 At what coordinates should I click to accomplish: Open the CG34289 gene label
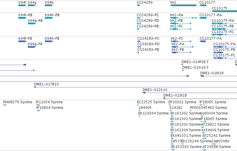(145, 3)
